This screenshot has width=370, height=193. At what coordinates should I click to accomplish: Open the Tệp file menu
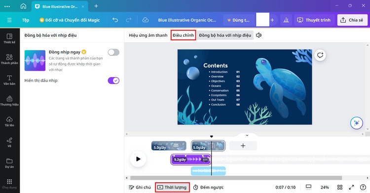(x=26, y=20)
